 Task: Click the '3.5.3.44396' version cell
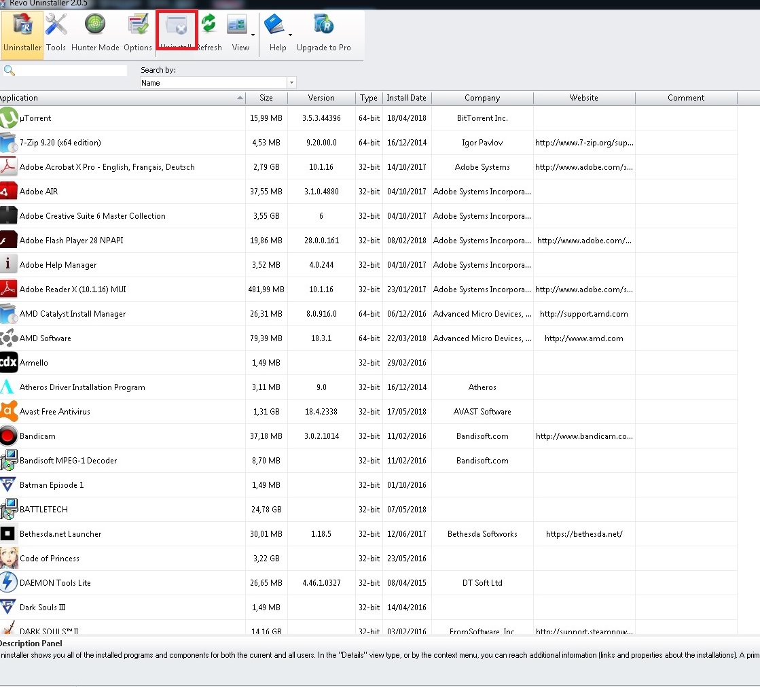tap(321, 118)
